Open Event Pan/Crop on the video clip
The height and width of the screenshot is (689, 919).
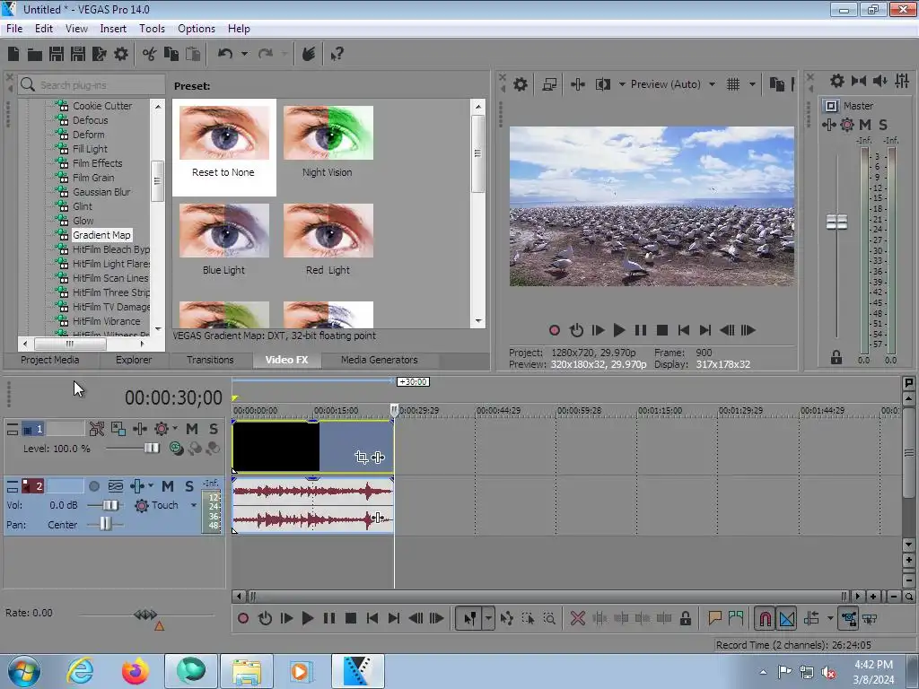361,457
